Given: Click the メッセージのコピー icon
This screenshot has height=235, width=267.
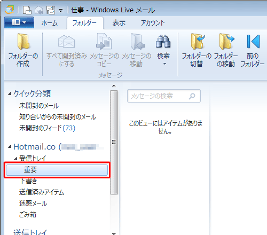Looking at the screenshot, I should pos(104,42).
